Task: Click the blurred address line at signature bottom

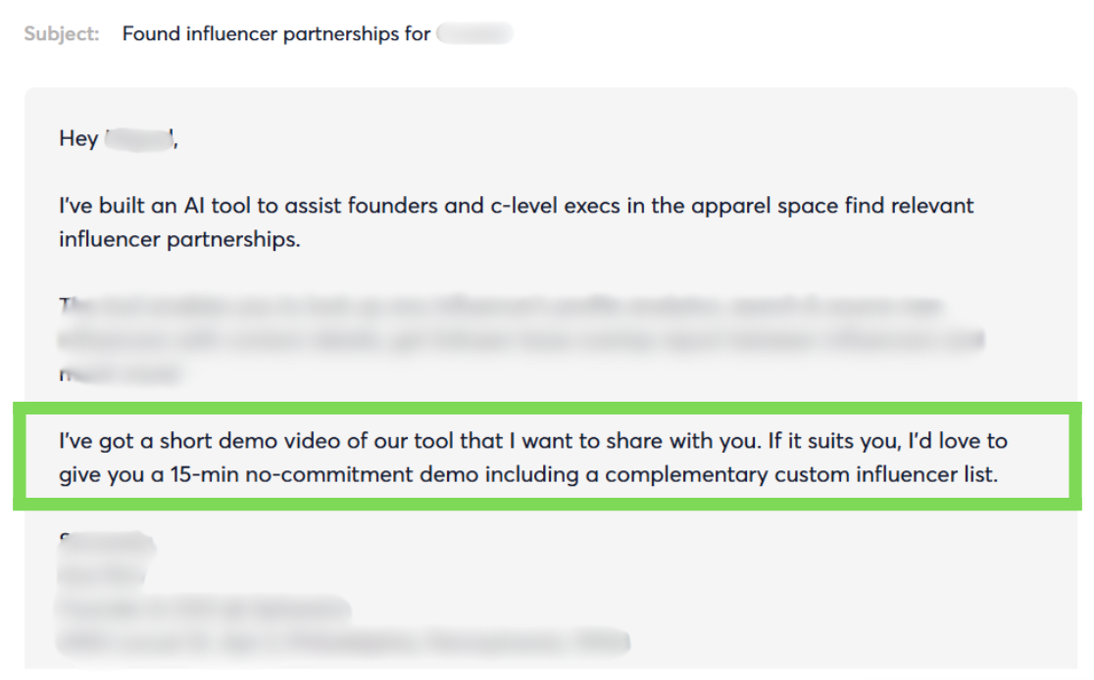Action: [343, 640]
